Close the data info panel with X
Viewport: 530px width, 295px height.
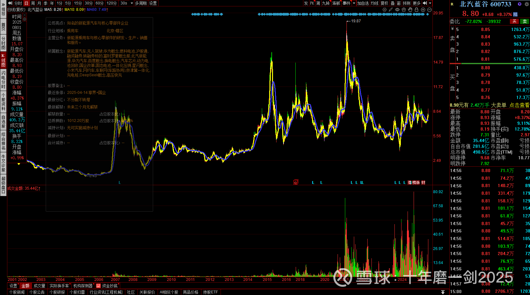coord(25,15)
